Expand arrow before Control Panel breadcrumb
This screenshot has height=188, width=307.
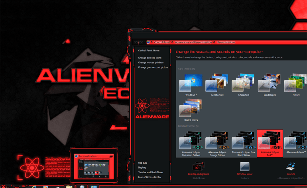[x=152, y=42]
